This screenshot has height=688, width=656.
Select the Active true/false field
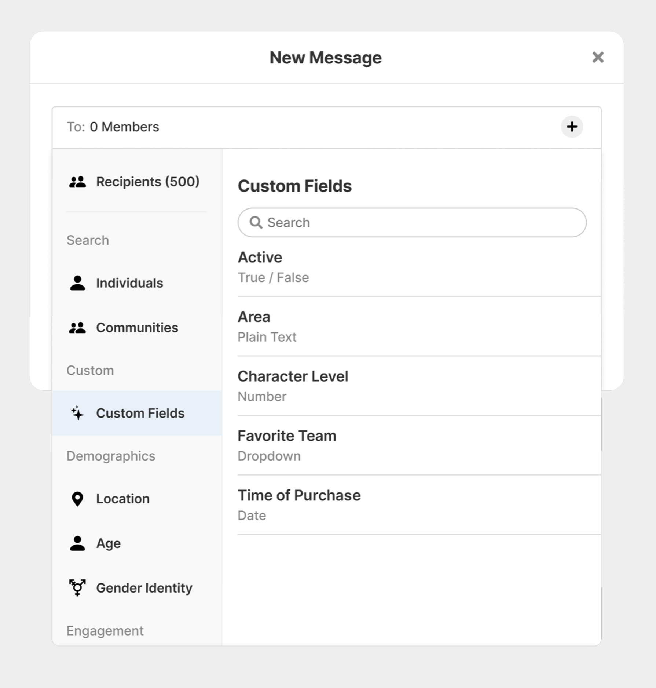click(418, 267)
